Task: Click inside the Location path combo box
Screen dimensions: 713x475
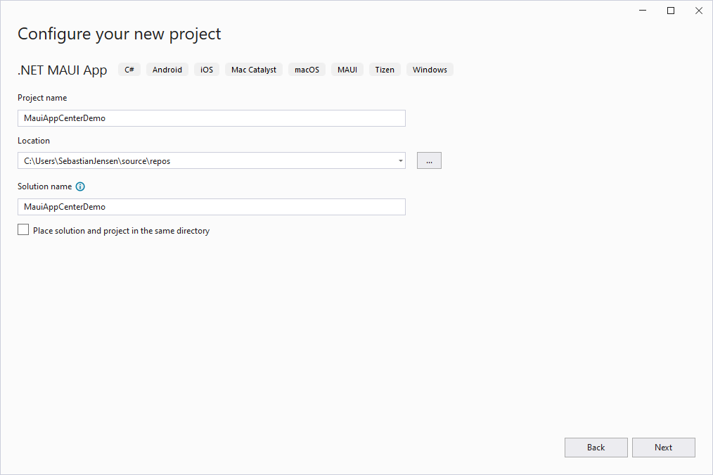Action: tap(204, 160)
